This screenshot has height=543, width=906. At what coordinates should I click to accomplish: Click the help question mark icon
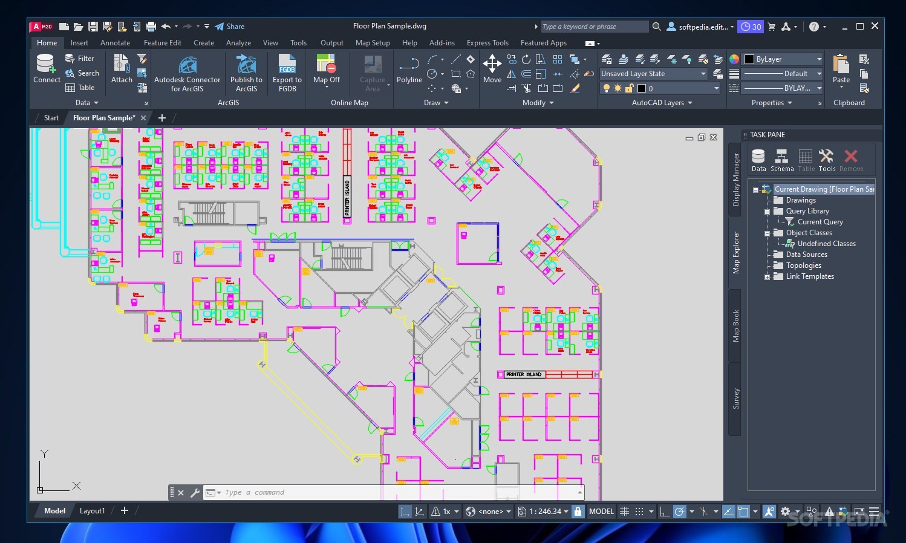coord(814,27)
